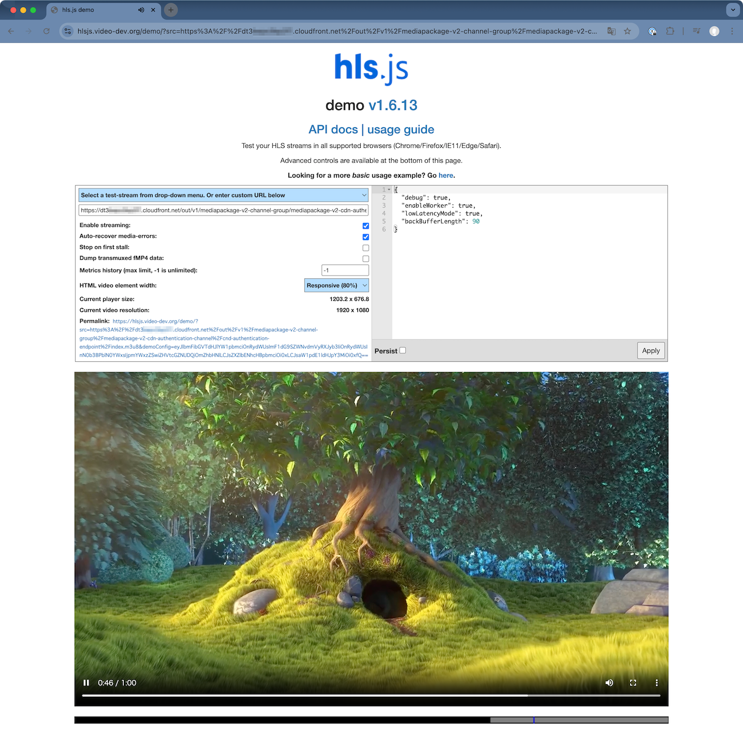The image size is (743, 745).
Task: Click the "enableWorker": true config line
Action: (x=438, y=205)
